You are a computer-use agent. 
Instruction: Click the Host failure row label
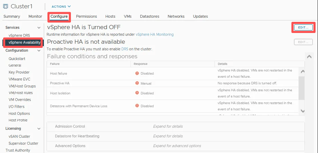click(x=58, y=74)
